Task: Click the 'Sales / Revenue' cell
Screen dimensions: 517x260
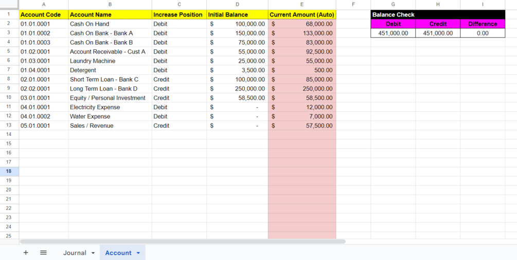Action: click(x=110, y=126)
